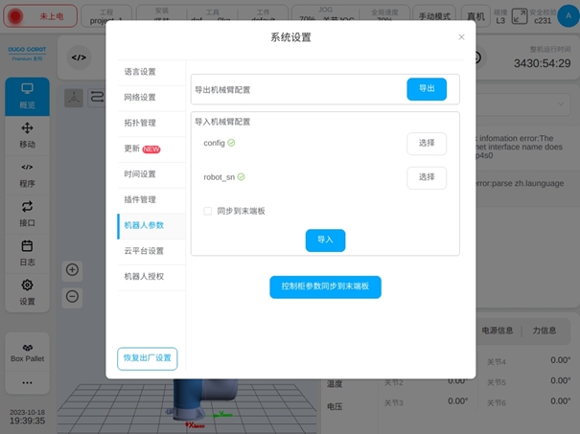Screen dimensions: 580x434
Task: Open the 概览 overview page in sidebar
Action: coord(27,96)
